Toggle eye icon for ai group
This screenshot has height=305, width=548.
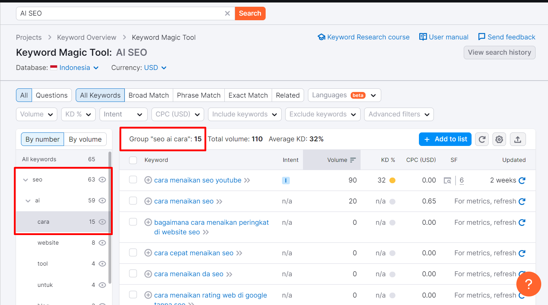pyautogui.click(x=102, y=201)
